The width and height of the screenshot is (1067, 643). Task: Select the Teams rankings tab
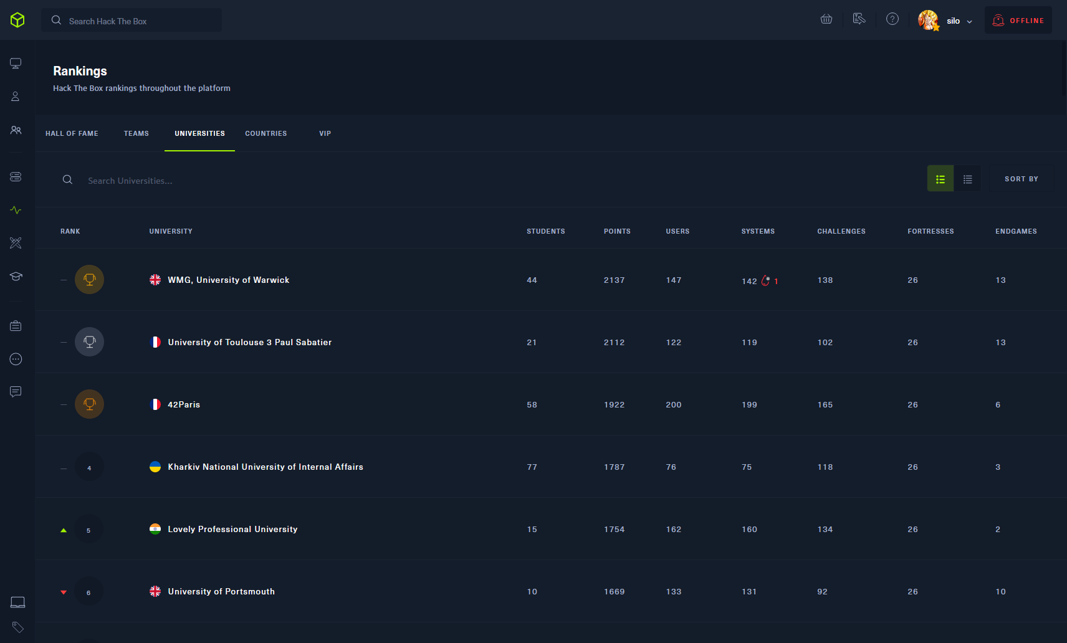136,133
